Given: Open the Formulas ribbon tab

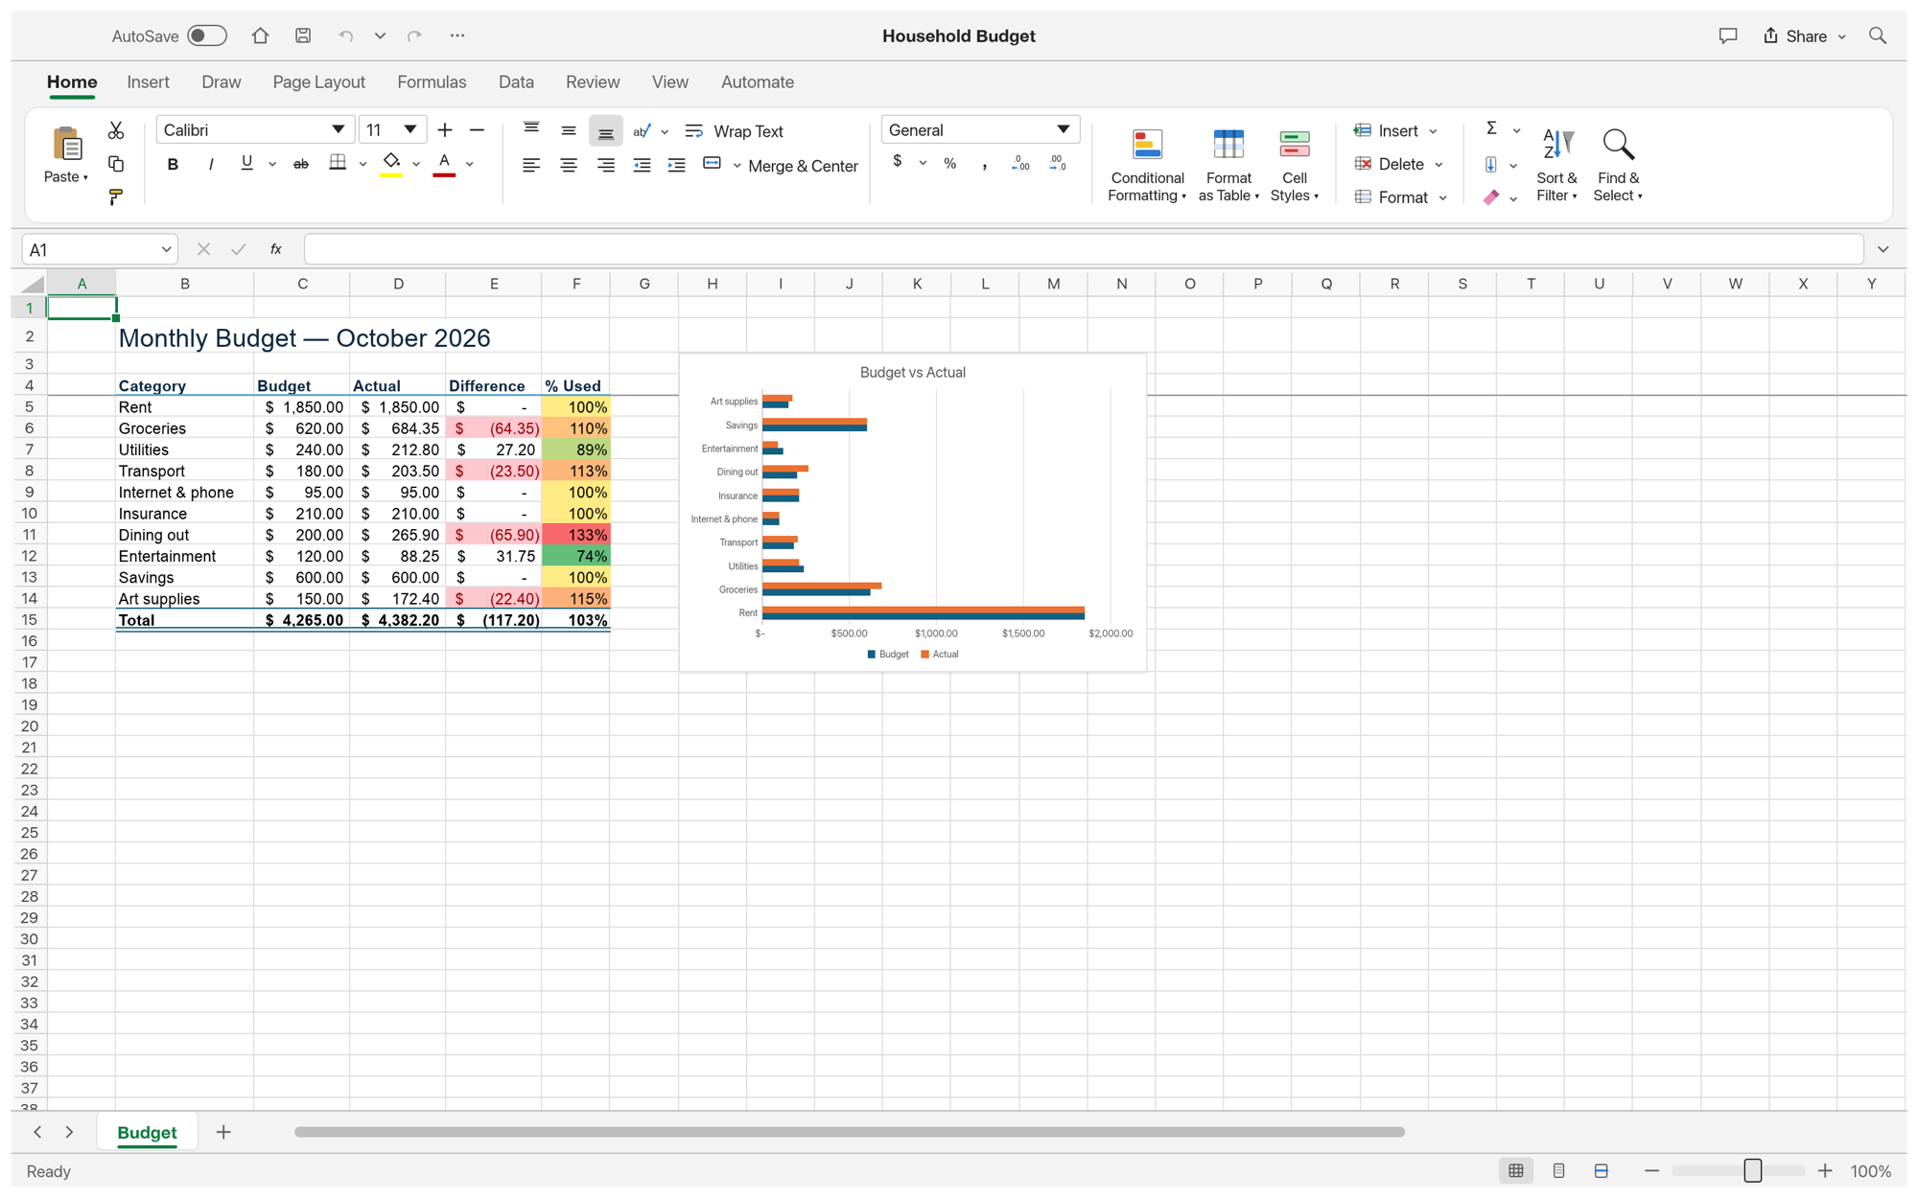Looking at the screenshot, I should [x=432, y=82].
